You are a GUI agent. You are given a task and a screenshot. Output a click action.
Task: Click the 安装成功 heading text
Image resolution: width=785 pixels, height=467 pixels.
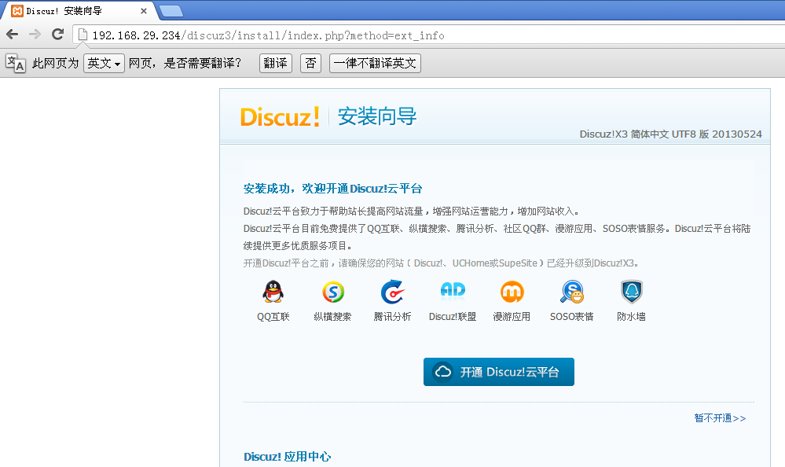click(x=332, y=189)
